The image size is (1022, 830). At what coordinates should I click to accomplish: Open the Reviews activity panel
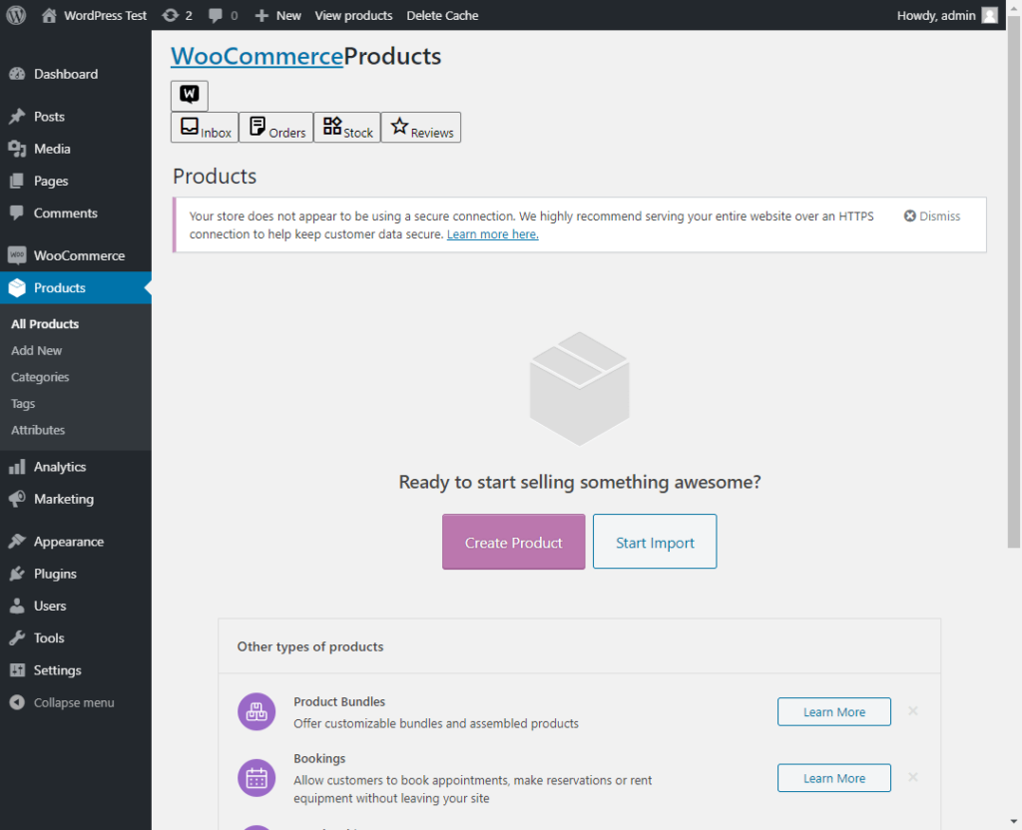(x=421, y=127)
